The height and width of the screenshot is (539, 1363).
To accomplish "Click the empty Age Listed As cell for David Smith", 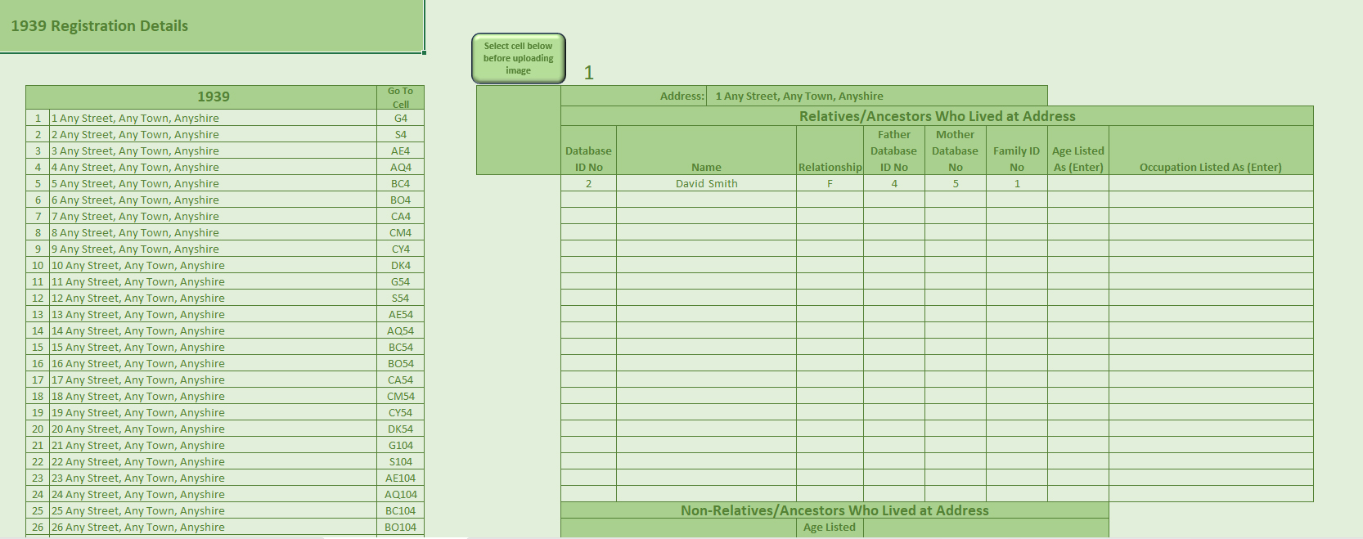I will 1077,184.
